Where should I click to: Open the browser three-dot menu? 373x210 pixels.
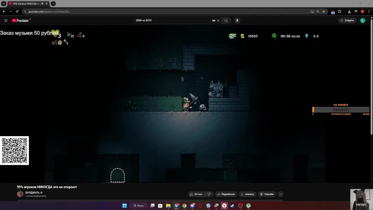369,12
